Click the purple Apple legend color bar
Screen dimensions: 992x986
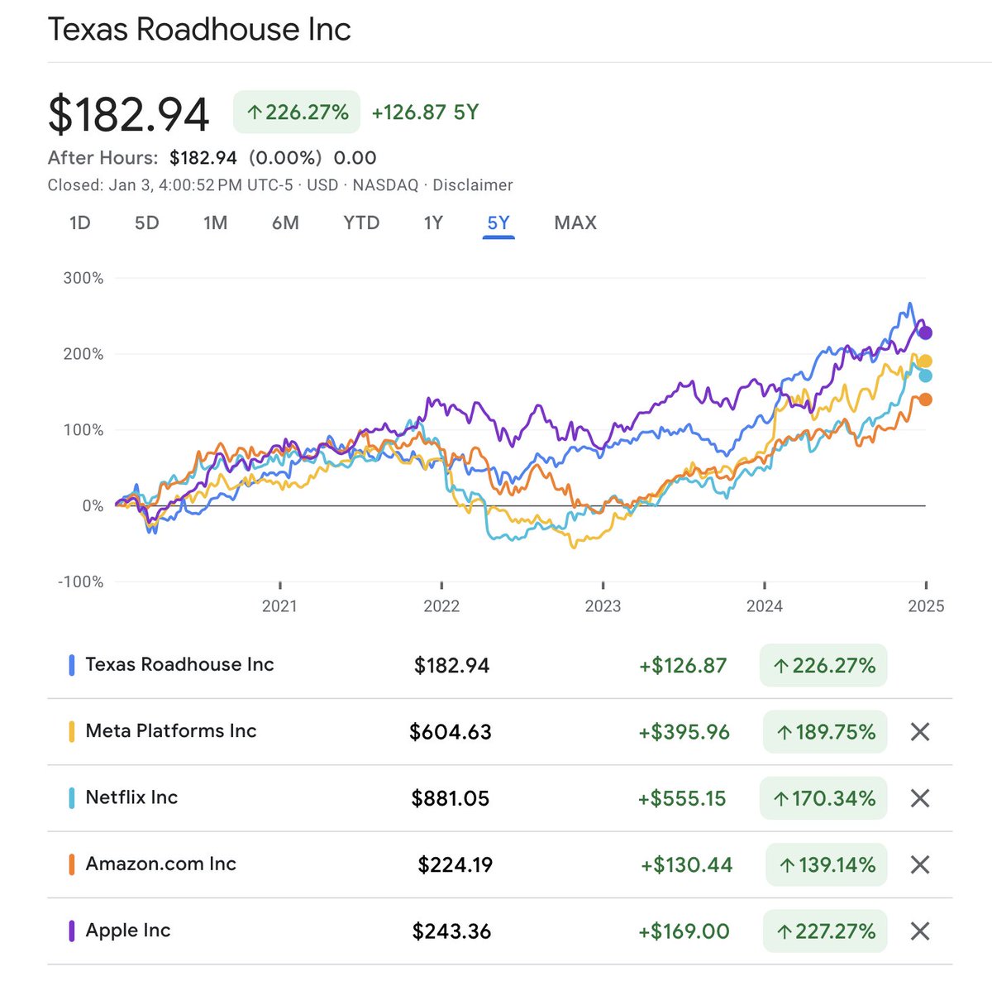click(71, 931)
